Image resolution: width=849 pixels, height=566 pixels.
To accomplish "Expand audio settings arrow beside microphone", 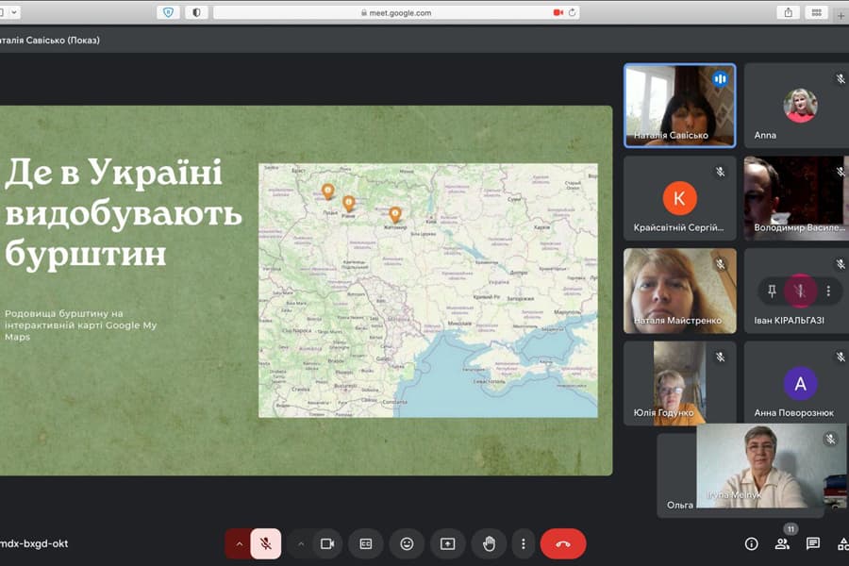I will click(x=239, y=543).
